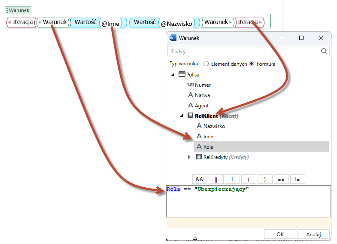Click the text type icon beside Rola

199,146
